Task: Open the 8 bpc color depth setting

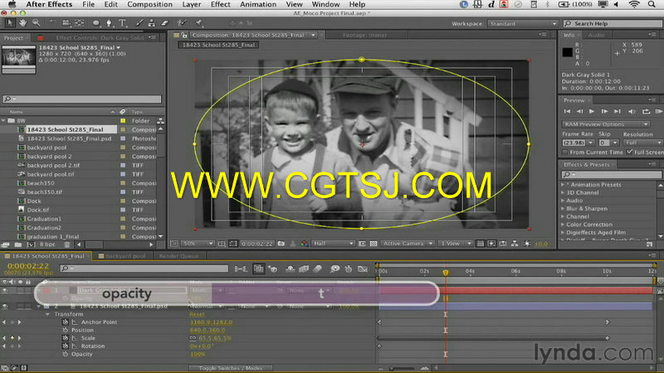Action: click(x=47, y=245)
